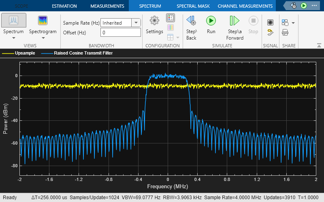Viewport: 324px width, 202px height.
Task: Expand the Sample Rate dropdown
Action: click(x=136, y=23)
